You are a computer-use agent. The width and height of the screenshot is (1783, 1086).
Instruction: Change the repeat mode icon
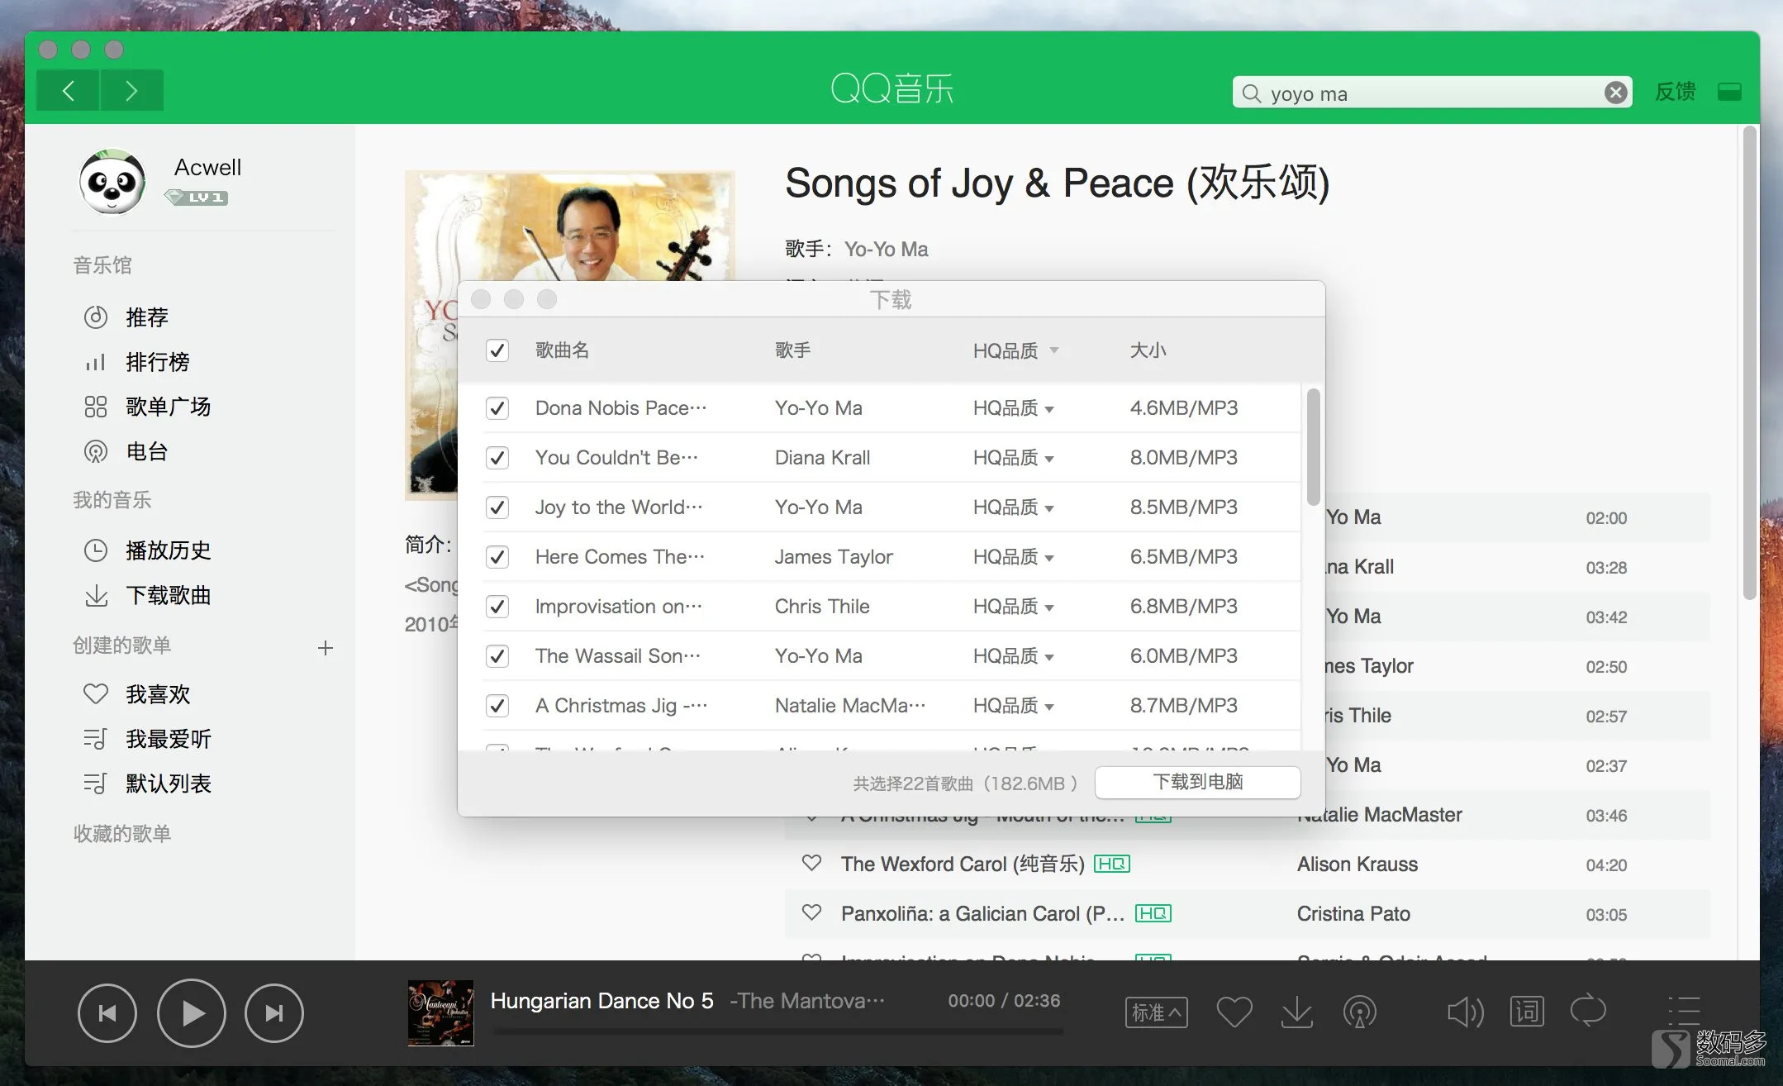coord(1588,1012)
